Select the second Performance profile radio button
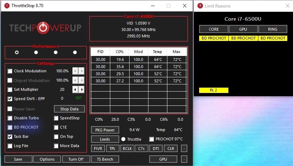The image size is (293, 166). pos(36,52)
